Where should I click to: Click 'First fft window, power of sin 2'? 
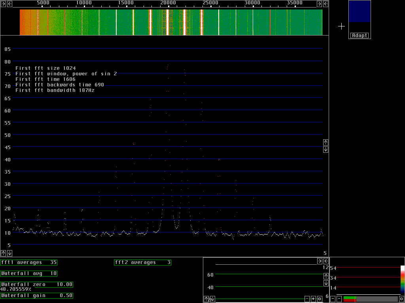pos(66,74)
